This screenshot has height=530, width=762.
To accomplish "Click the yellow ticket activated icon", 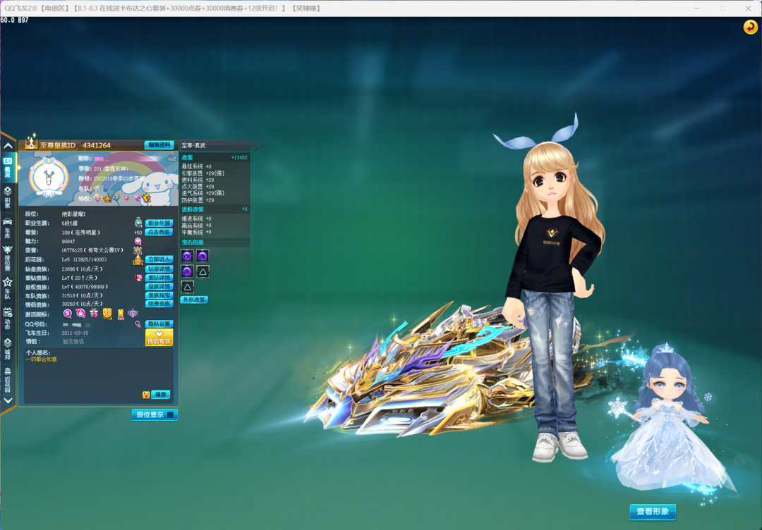I will [x=121, y=314].
